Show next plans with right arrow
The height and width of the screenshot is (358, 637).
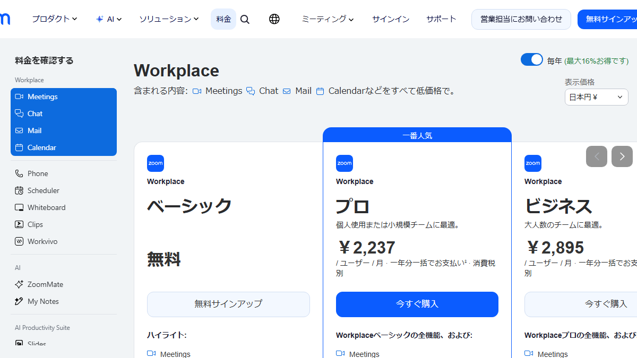pos(622,156)
